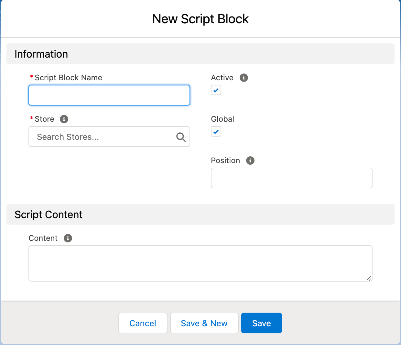Click Save & New to create another record

click(x=204, y=323)
